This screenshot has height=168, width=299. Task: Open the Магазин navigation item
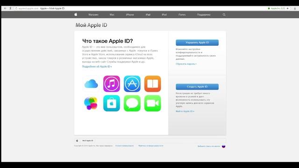[x=93, y=14]
